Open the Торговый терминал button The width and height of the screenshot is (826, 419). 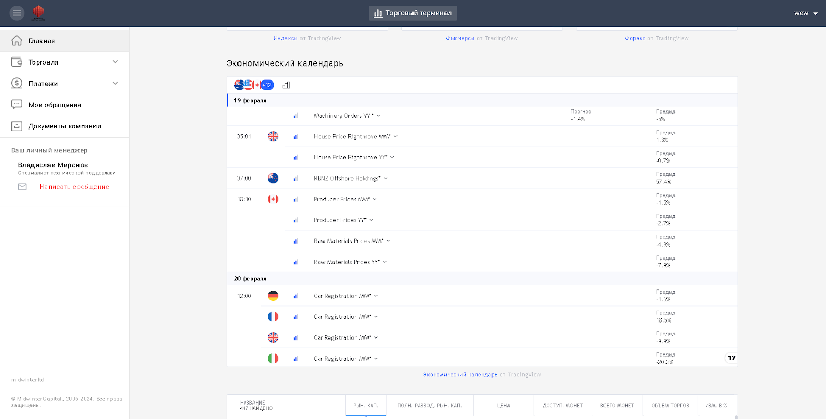pos(413,13)
